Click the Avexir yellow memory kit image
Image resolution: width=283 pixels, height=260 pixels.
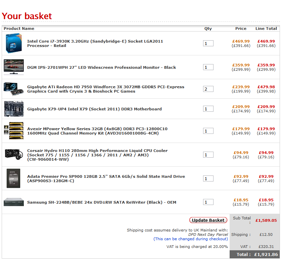pyautogui.click(x=14, y=131)
